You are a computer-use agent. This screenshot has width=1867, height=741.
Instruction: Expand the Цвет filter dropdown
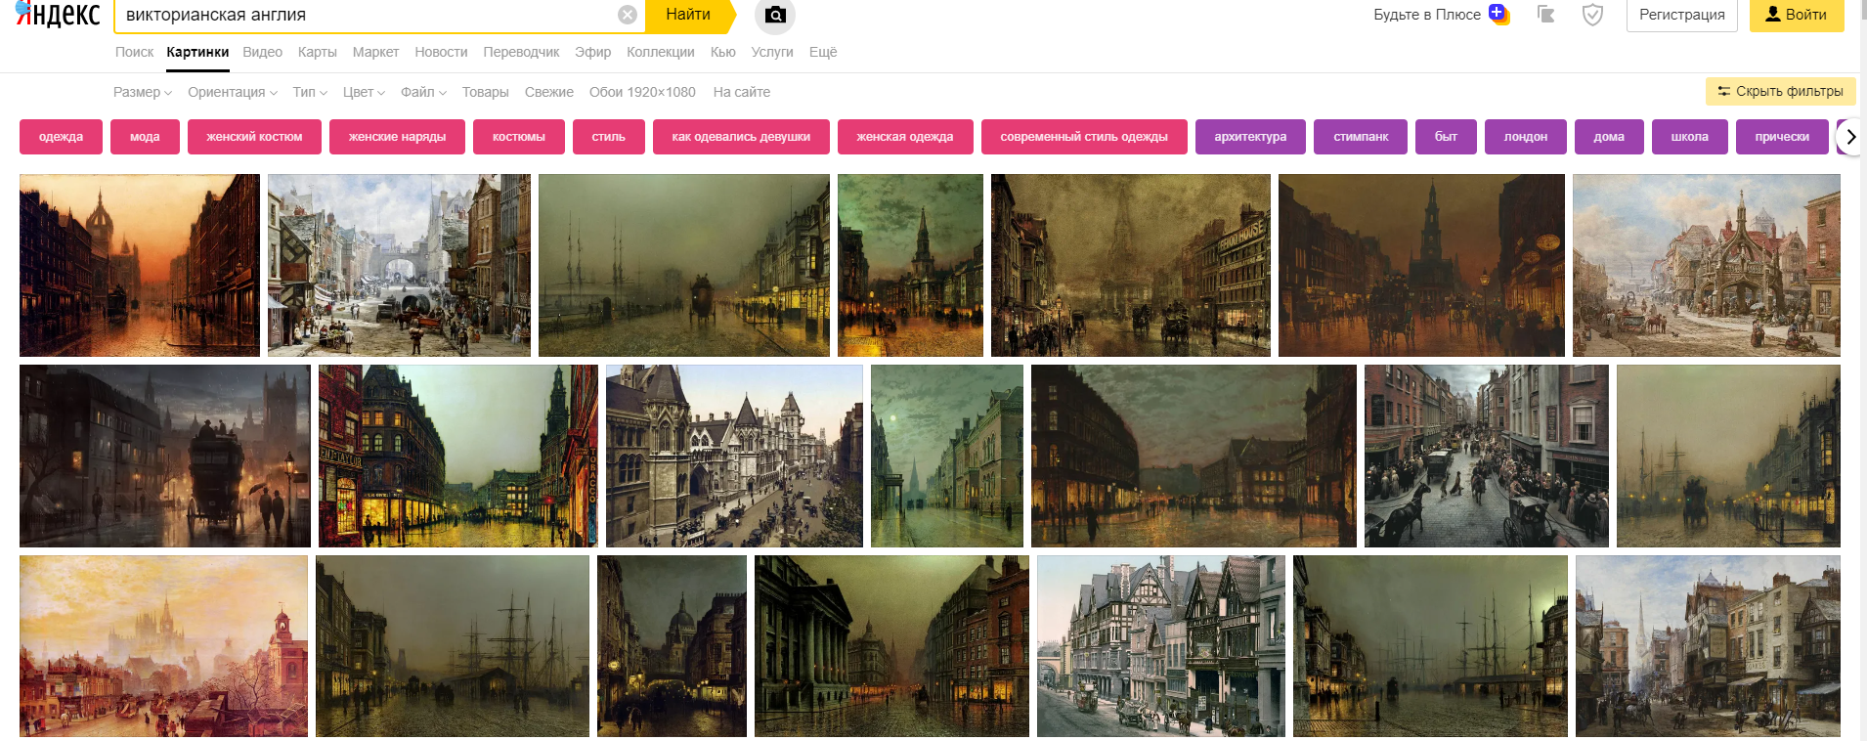pyautogui.click(x=364, y=92)
